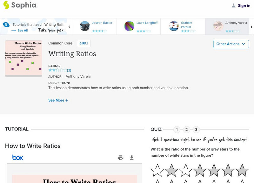
Task: Select quiz step 3 circle
Action: coord(197,129)
